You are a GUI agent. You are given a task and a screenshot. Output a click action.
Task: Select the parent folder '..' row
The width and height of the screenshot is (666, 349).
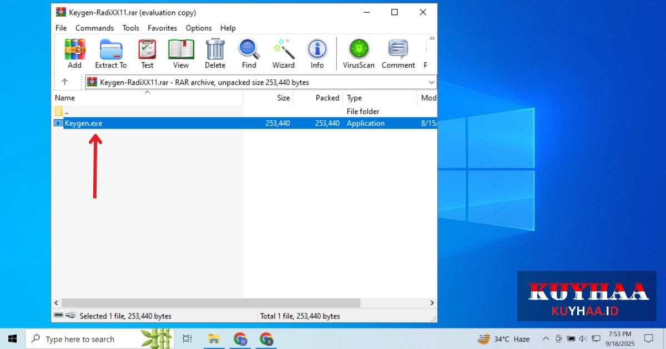244,111
